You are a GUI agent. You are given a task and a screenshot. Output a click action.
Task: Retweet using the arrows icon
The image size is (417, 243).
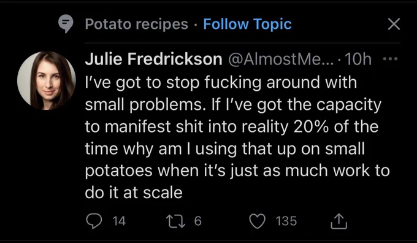(x=175, y=221)
